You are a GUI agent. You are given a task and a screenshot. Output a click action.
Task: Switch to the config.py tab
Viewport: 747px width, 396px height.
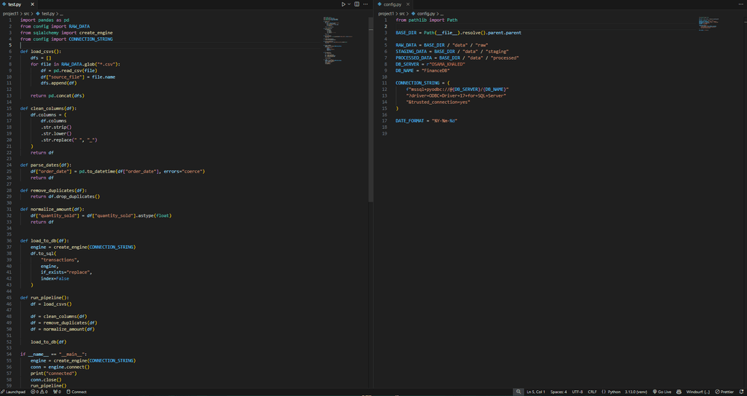[392, 4]
